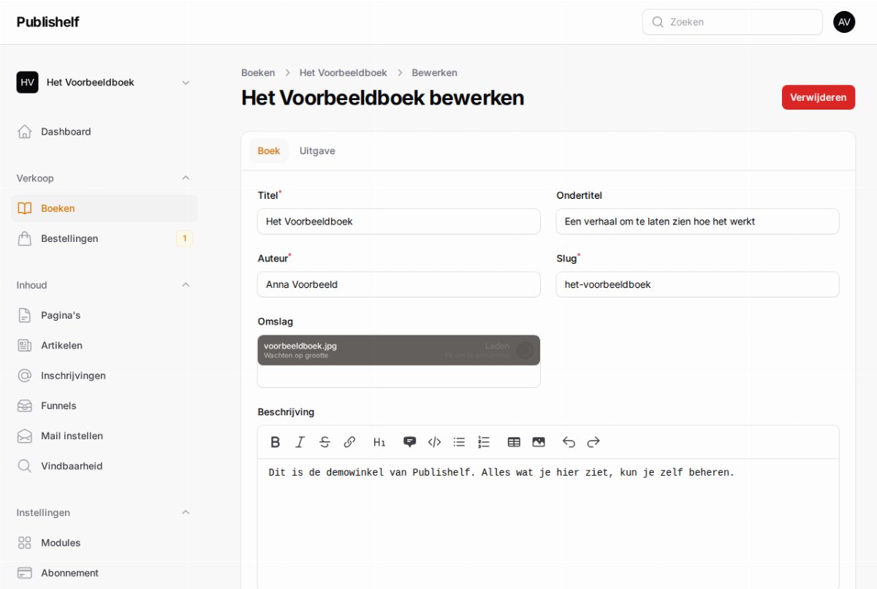Click the description text area body
The height and width of the screenshot is (589, 877).
[x=548, y=524]
